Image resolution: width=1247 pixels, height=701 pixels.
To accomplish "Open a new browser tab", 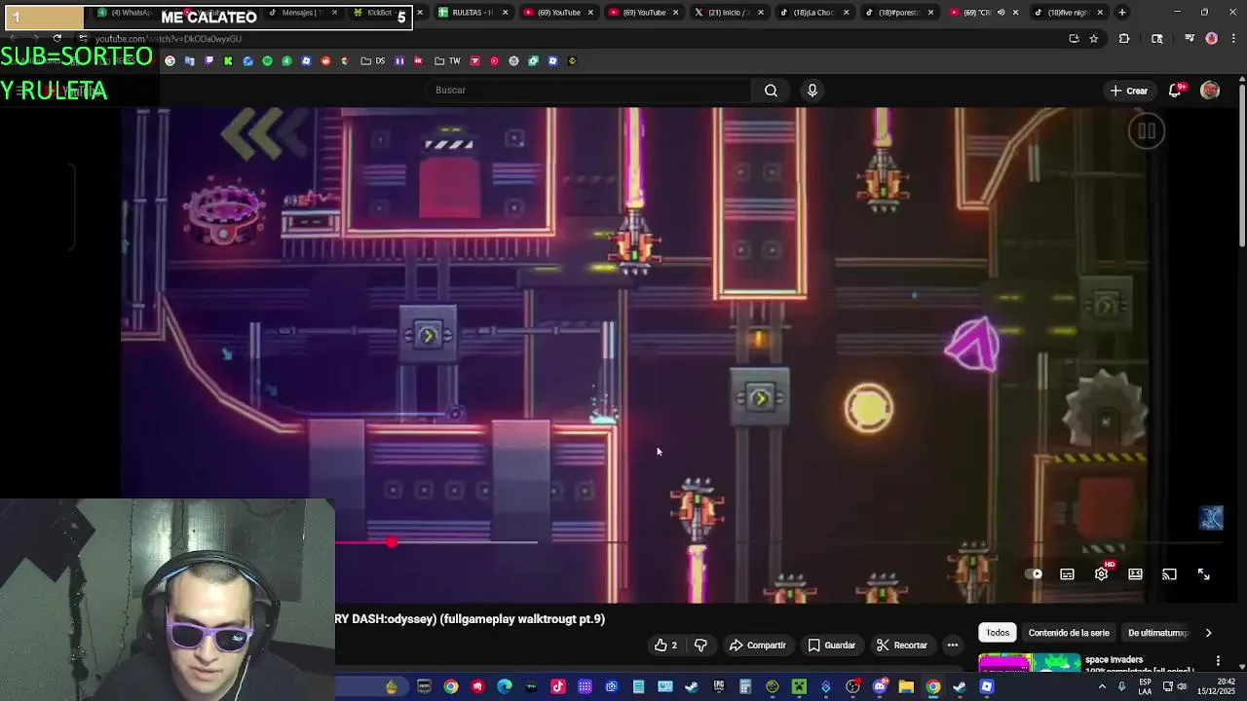I will click(1122, 13).
